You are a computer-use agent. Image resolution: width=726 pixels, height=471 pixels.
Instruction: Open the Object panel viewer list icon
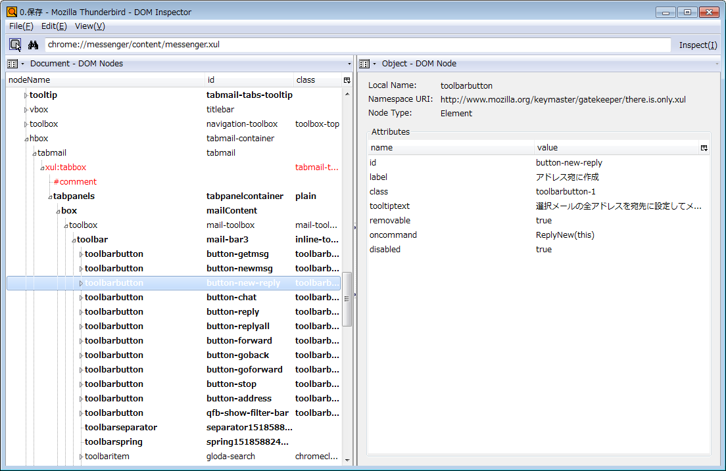(364, 64)
